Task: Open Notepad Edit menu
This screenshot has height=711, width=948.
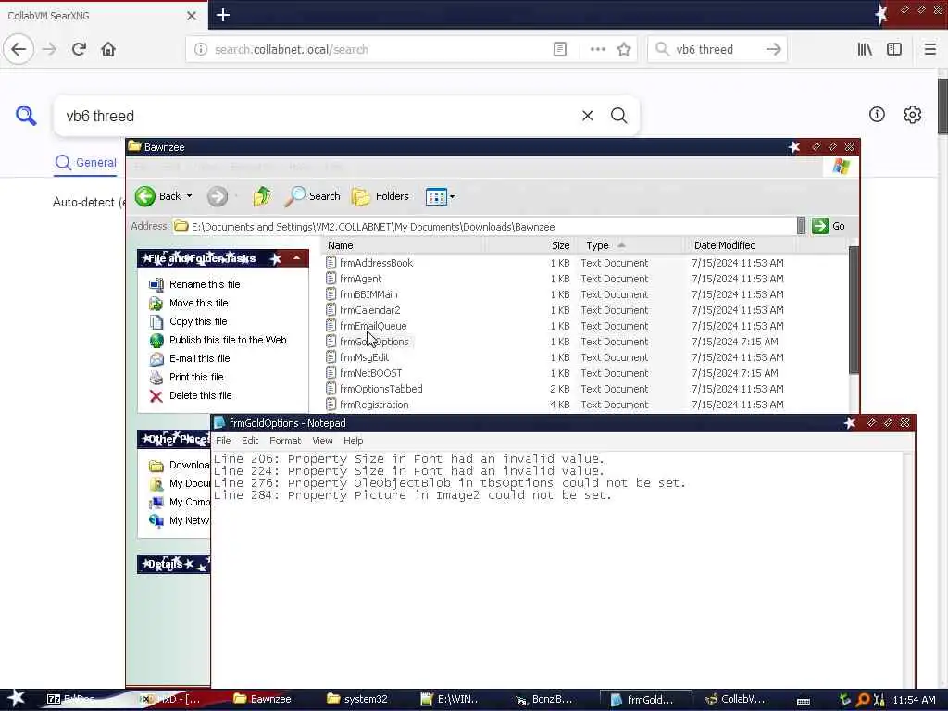Action: [250, 441]
